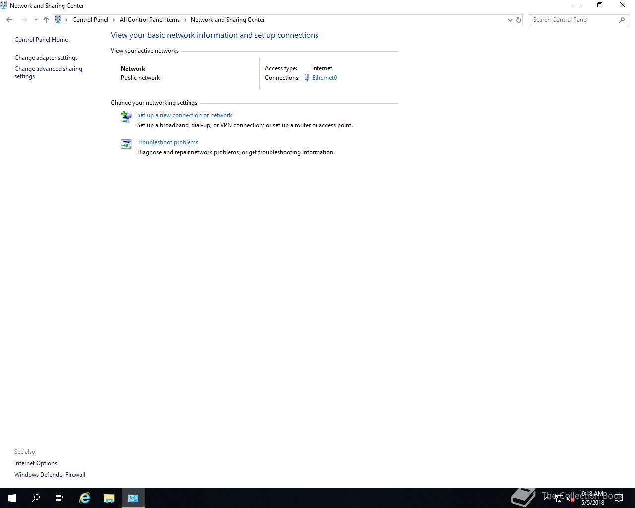Viewport: 635px width, 508px height.
Task: Select the Control Panel taskbar button
Action: (x=133, y=498)
